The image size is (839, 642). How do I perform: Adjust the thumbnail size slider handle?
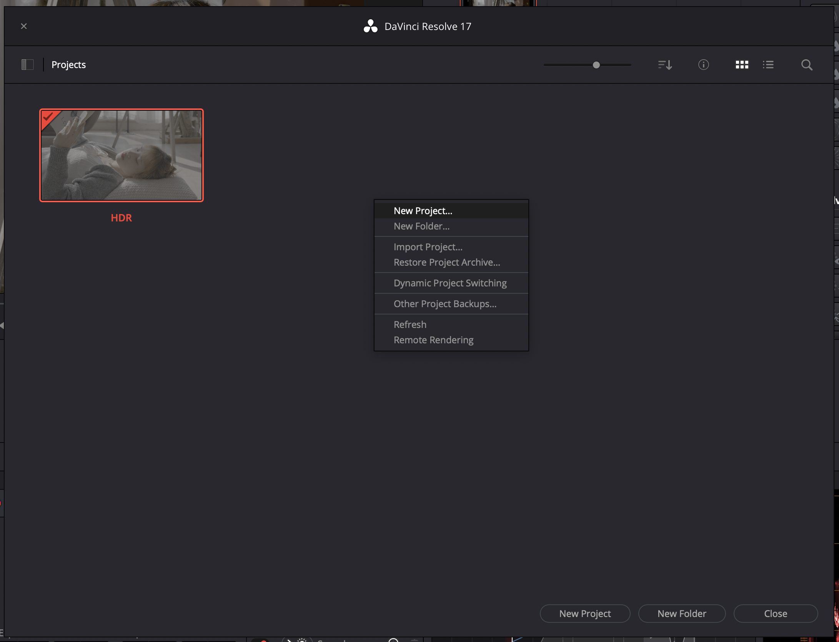596,65
